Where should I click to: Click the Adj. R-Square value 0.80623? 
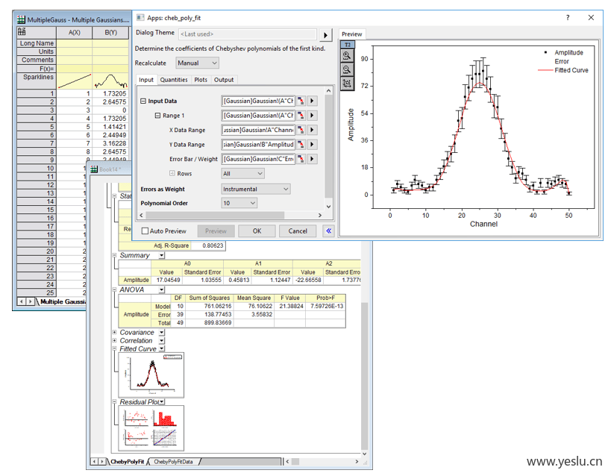[x=213, y=245]
